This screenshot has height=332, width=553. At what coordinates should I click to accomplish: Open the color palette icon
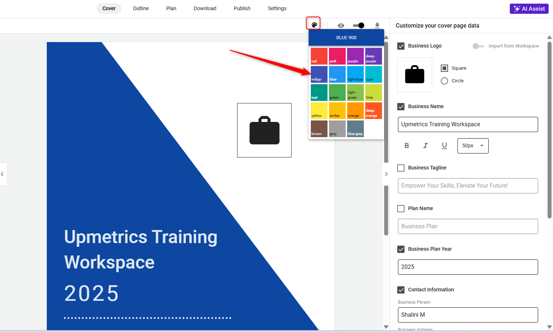(314, 25)
